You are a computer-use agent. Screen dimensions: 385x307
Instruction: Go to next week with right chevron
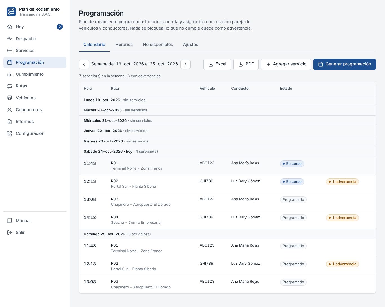pos(185,64)
